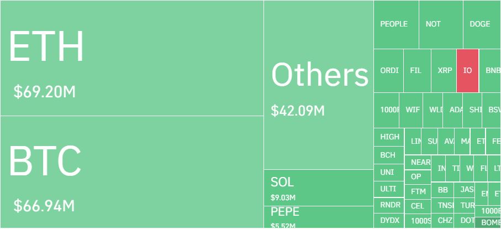Click the SOL $9.03M tile
Viewport: 501px width, 229px height.
coord(319,188)
